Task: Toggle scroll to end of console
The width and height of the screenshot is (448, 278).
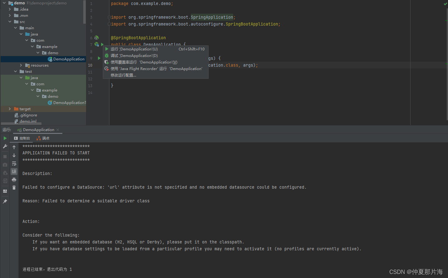Action: [x=14, y=172]
